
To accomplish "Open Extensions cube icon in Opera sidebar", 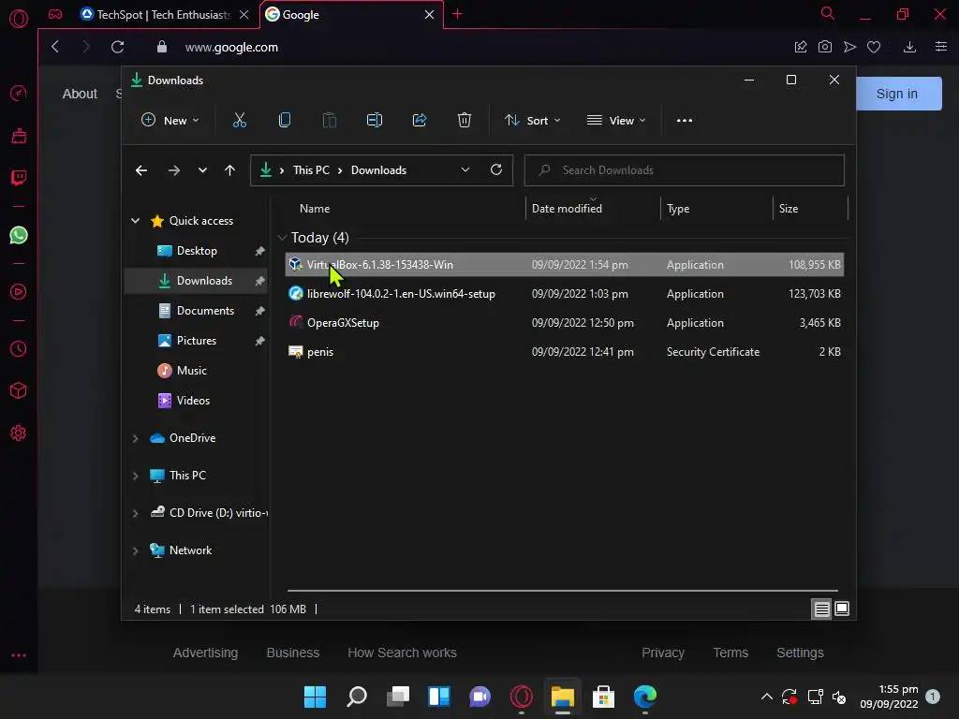I will coord(19,390).
